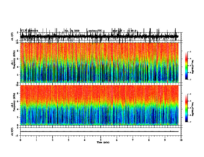Screen dimensions: 204x157
Task: Click the ch.2 'Frequency (kHz)' axis label
Action: pyautogui.click(x=14, y=102)
